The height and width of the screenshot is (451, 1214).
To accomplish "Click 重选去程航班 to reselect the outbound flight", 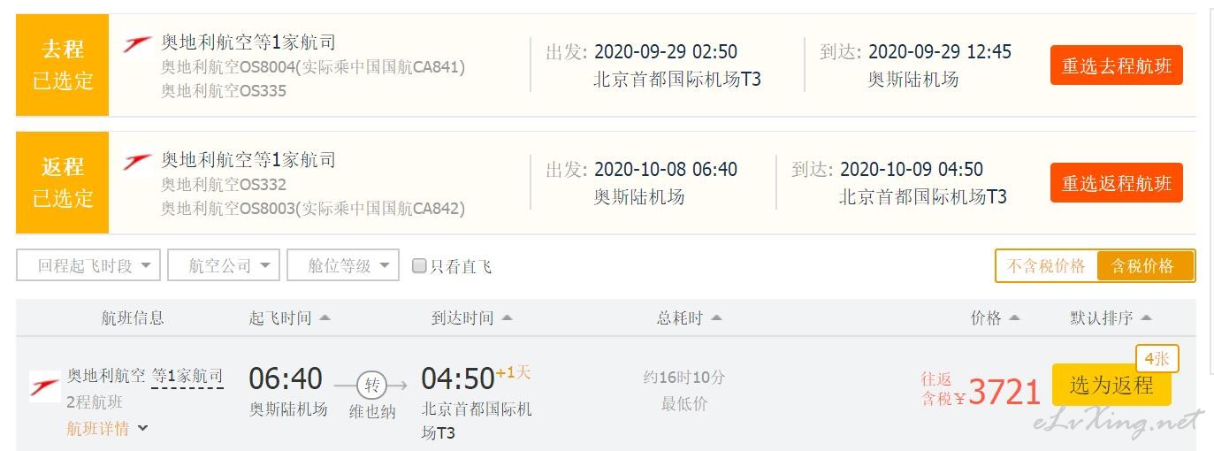I will (x=1117, y=65).
